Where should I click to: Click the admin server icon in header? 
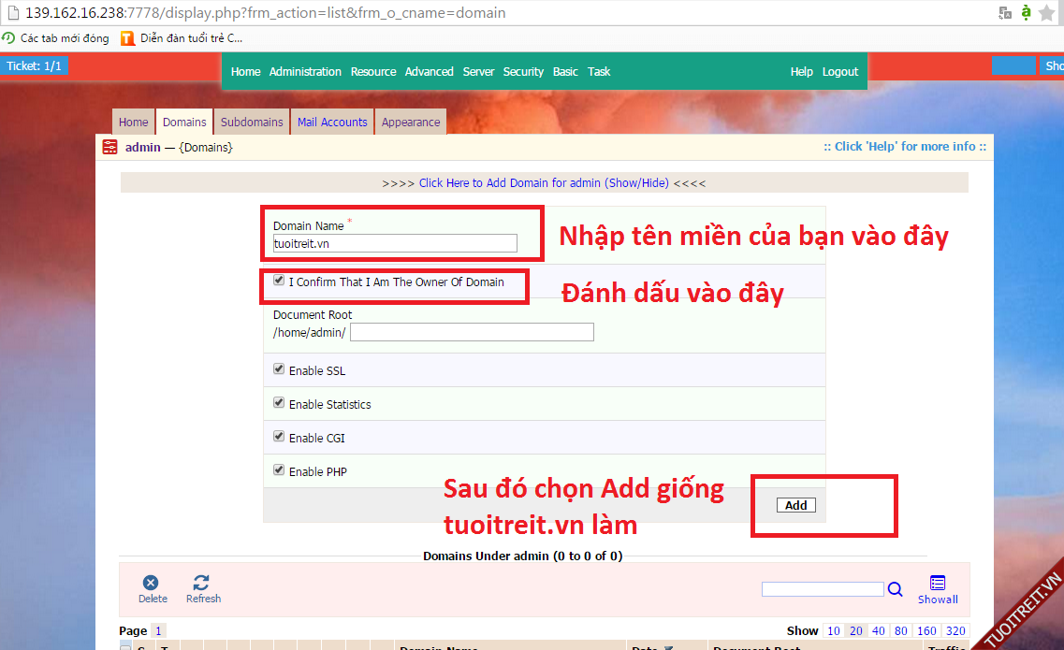(110, 147)
